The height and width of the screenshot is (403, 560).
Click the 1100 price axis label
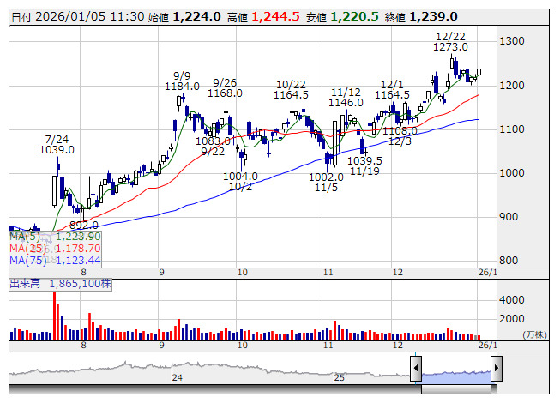(511, 129)
